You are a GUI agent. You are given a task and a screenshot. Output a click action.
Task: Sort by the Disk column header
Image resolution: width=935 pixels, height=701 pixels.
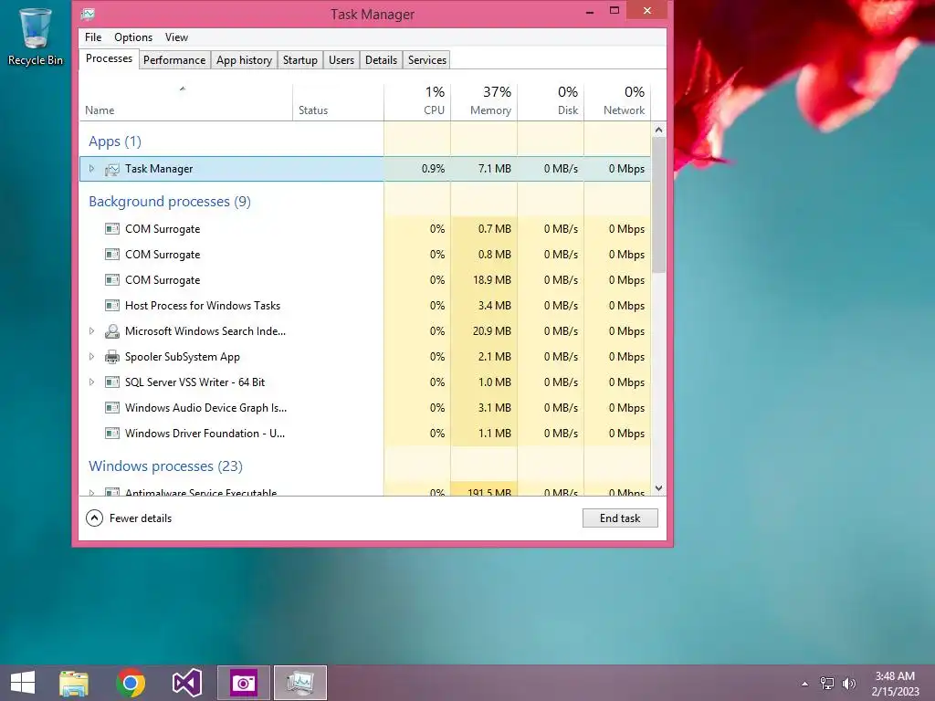point(551,102)
